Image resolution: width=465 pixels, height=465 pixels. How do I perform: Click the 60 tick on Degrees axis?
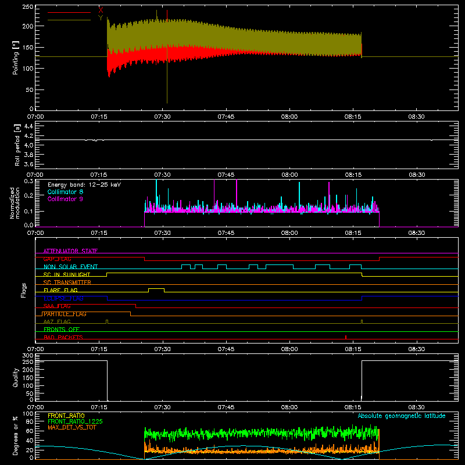tap(30, 431)
